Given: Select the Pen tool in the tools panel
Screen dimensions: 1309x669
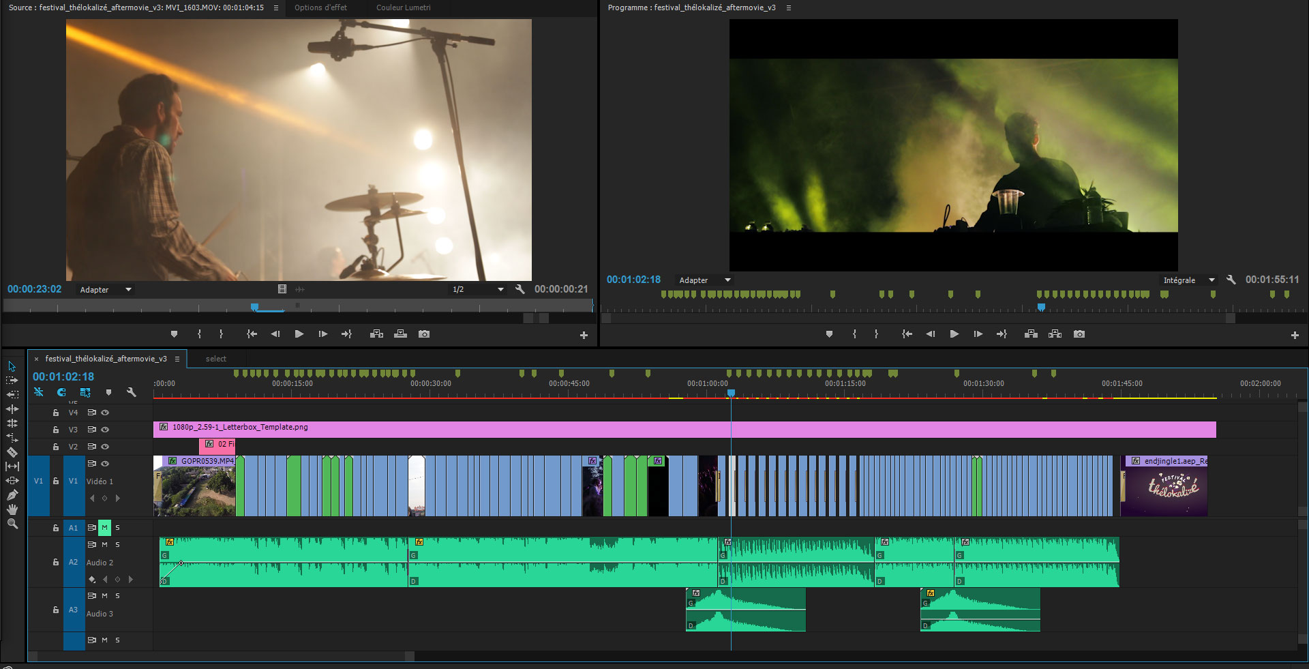Looking at the screenshot, I should pyautogui.click(x=12, y=495).
